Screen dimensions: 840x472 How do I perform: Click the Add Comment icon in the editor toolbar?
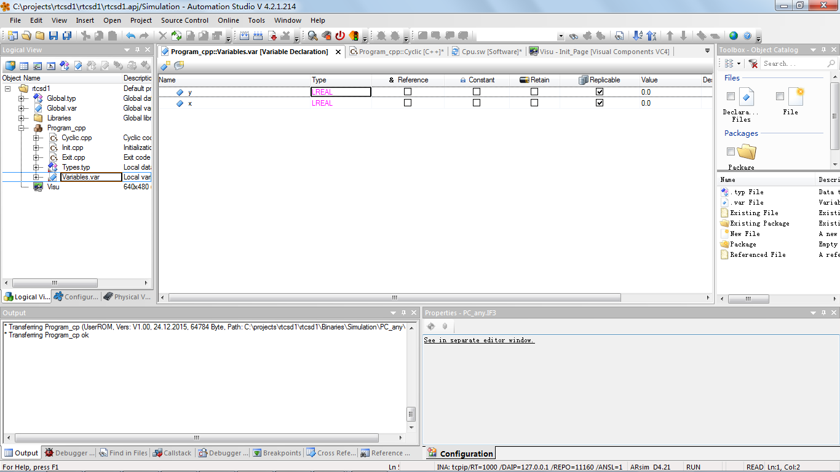click(x=179, y=65)
